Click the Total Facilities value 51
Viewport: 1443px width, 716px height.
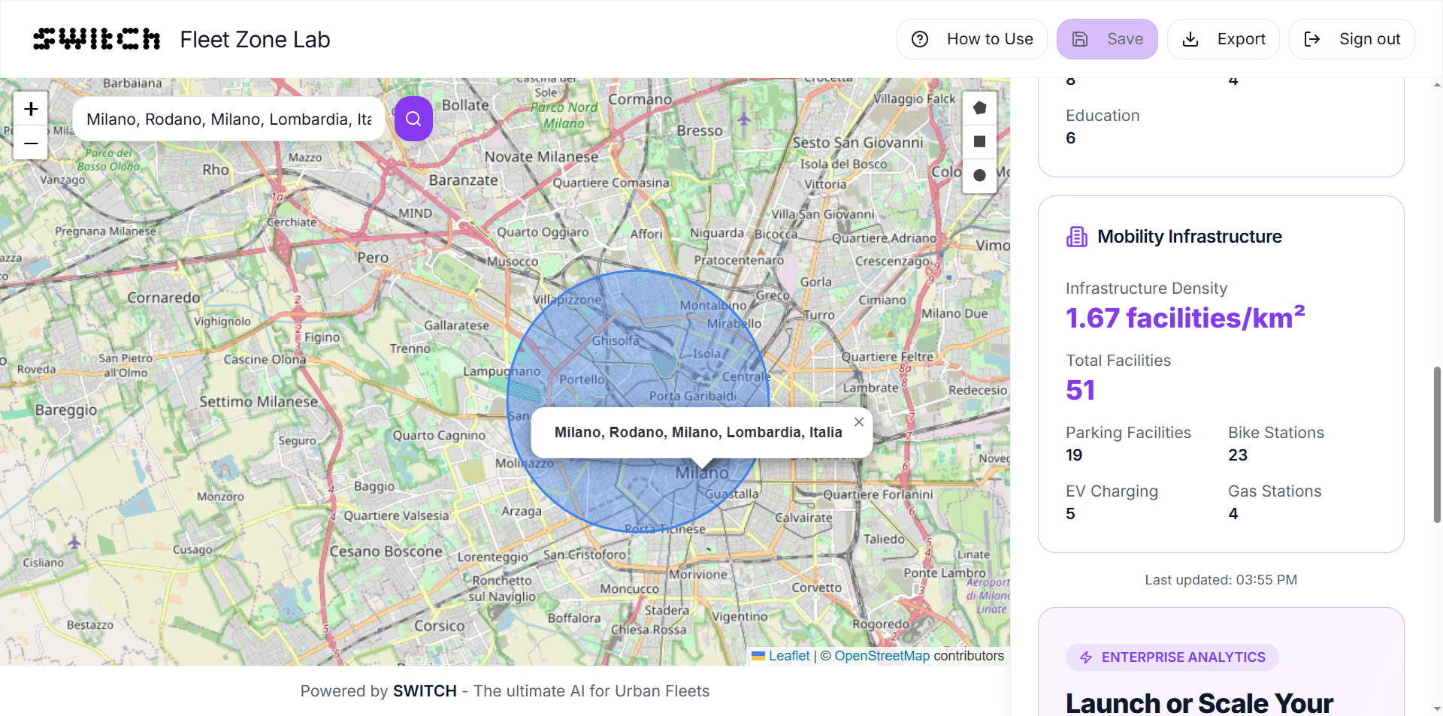point(1080,390)
